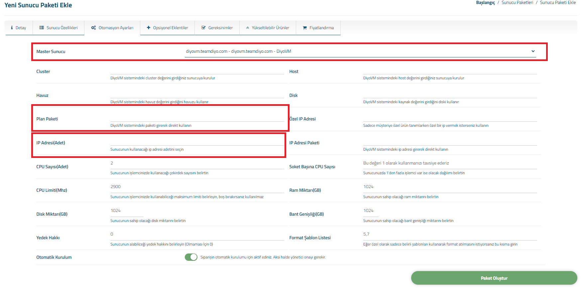
Task: Click the Sunucu Paketi Ekle breadcrumb
Action: click(558, 3)
